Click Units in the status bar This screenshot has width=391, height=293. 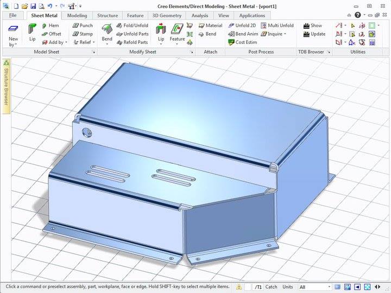tap(287, 287)
